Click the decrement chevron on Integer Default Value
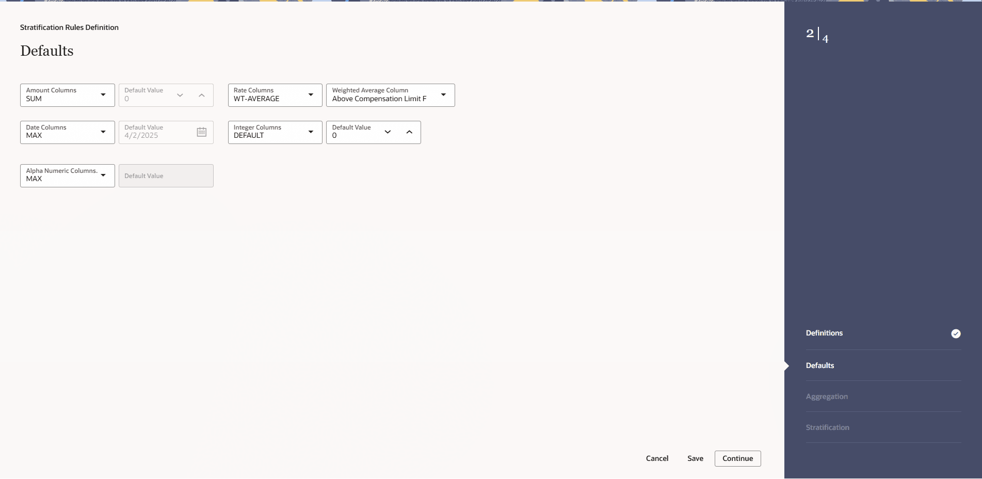The height and width of the screenshot is (479, 982). point(387,132)
